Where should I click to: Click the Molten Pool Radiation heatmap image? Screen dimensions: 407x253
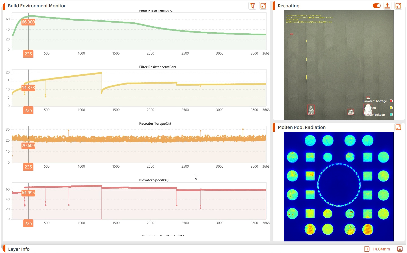(339, 187)
